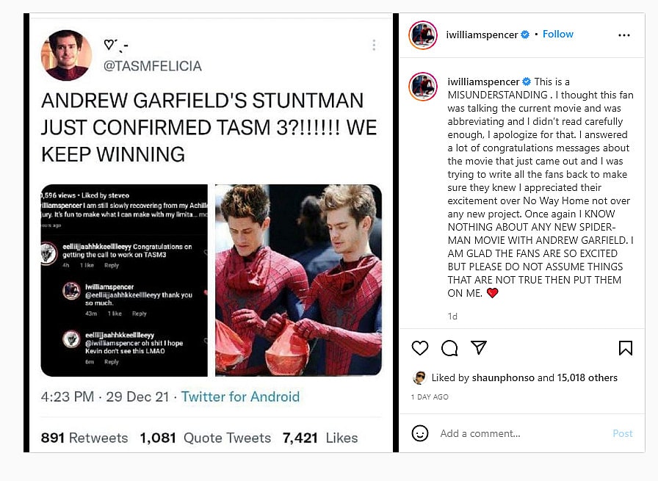Viewport: 658px width, 481px height.
Task: Follow iwilliamspencer
Action: coord(558,35)
